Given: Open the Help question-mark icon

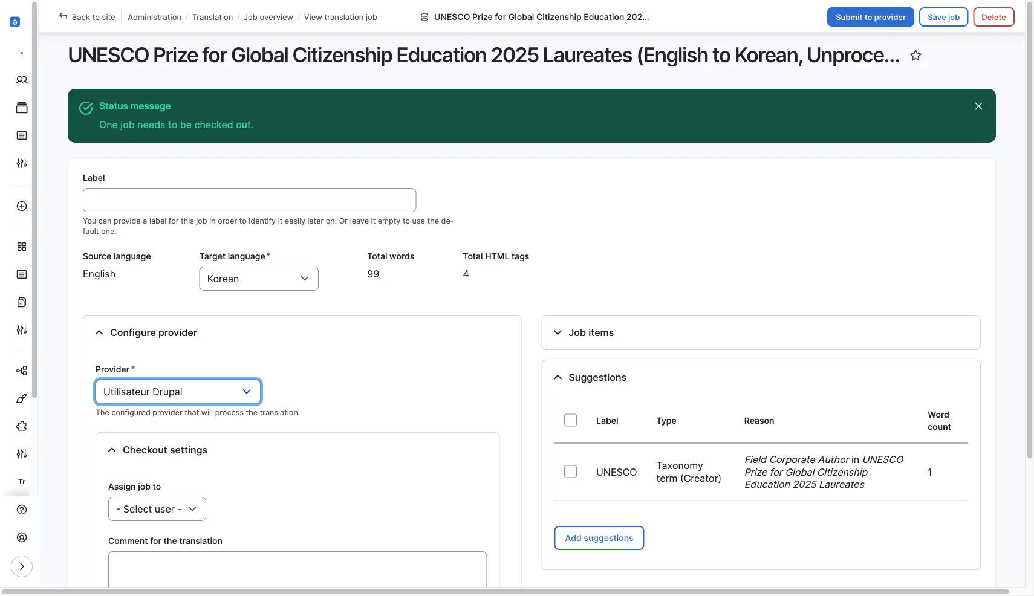Looking at the screenshot, I should pyautogui.click(x=22, y=510).
